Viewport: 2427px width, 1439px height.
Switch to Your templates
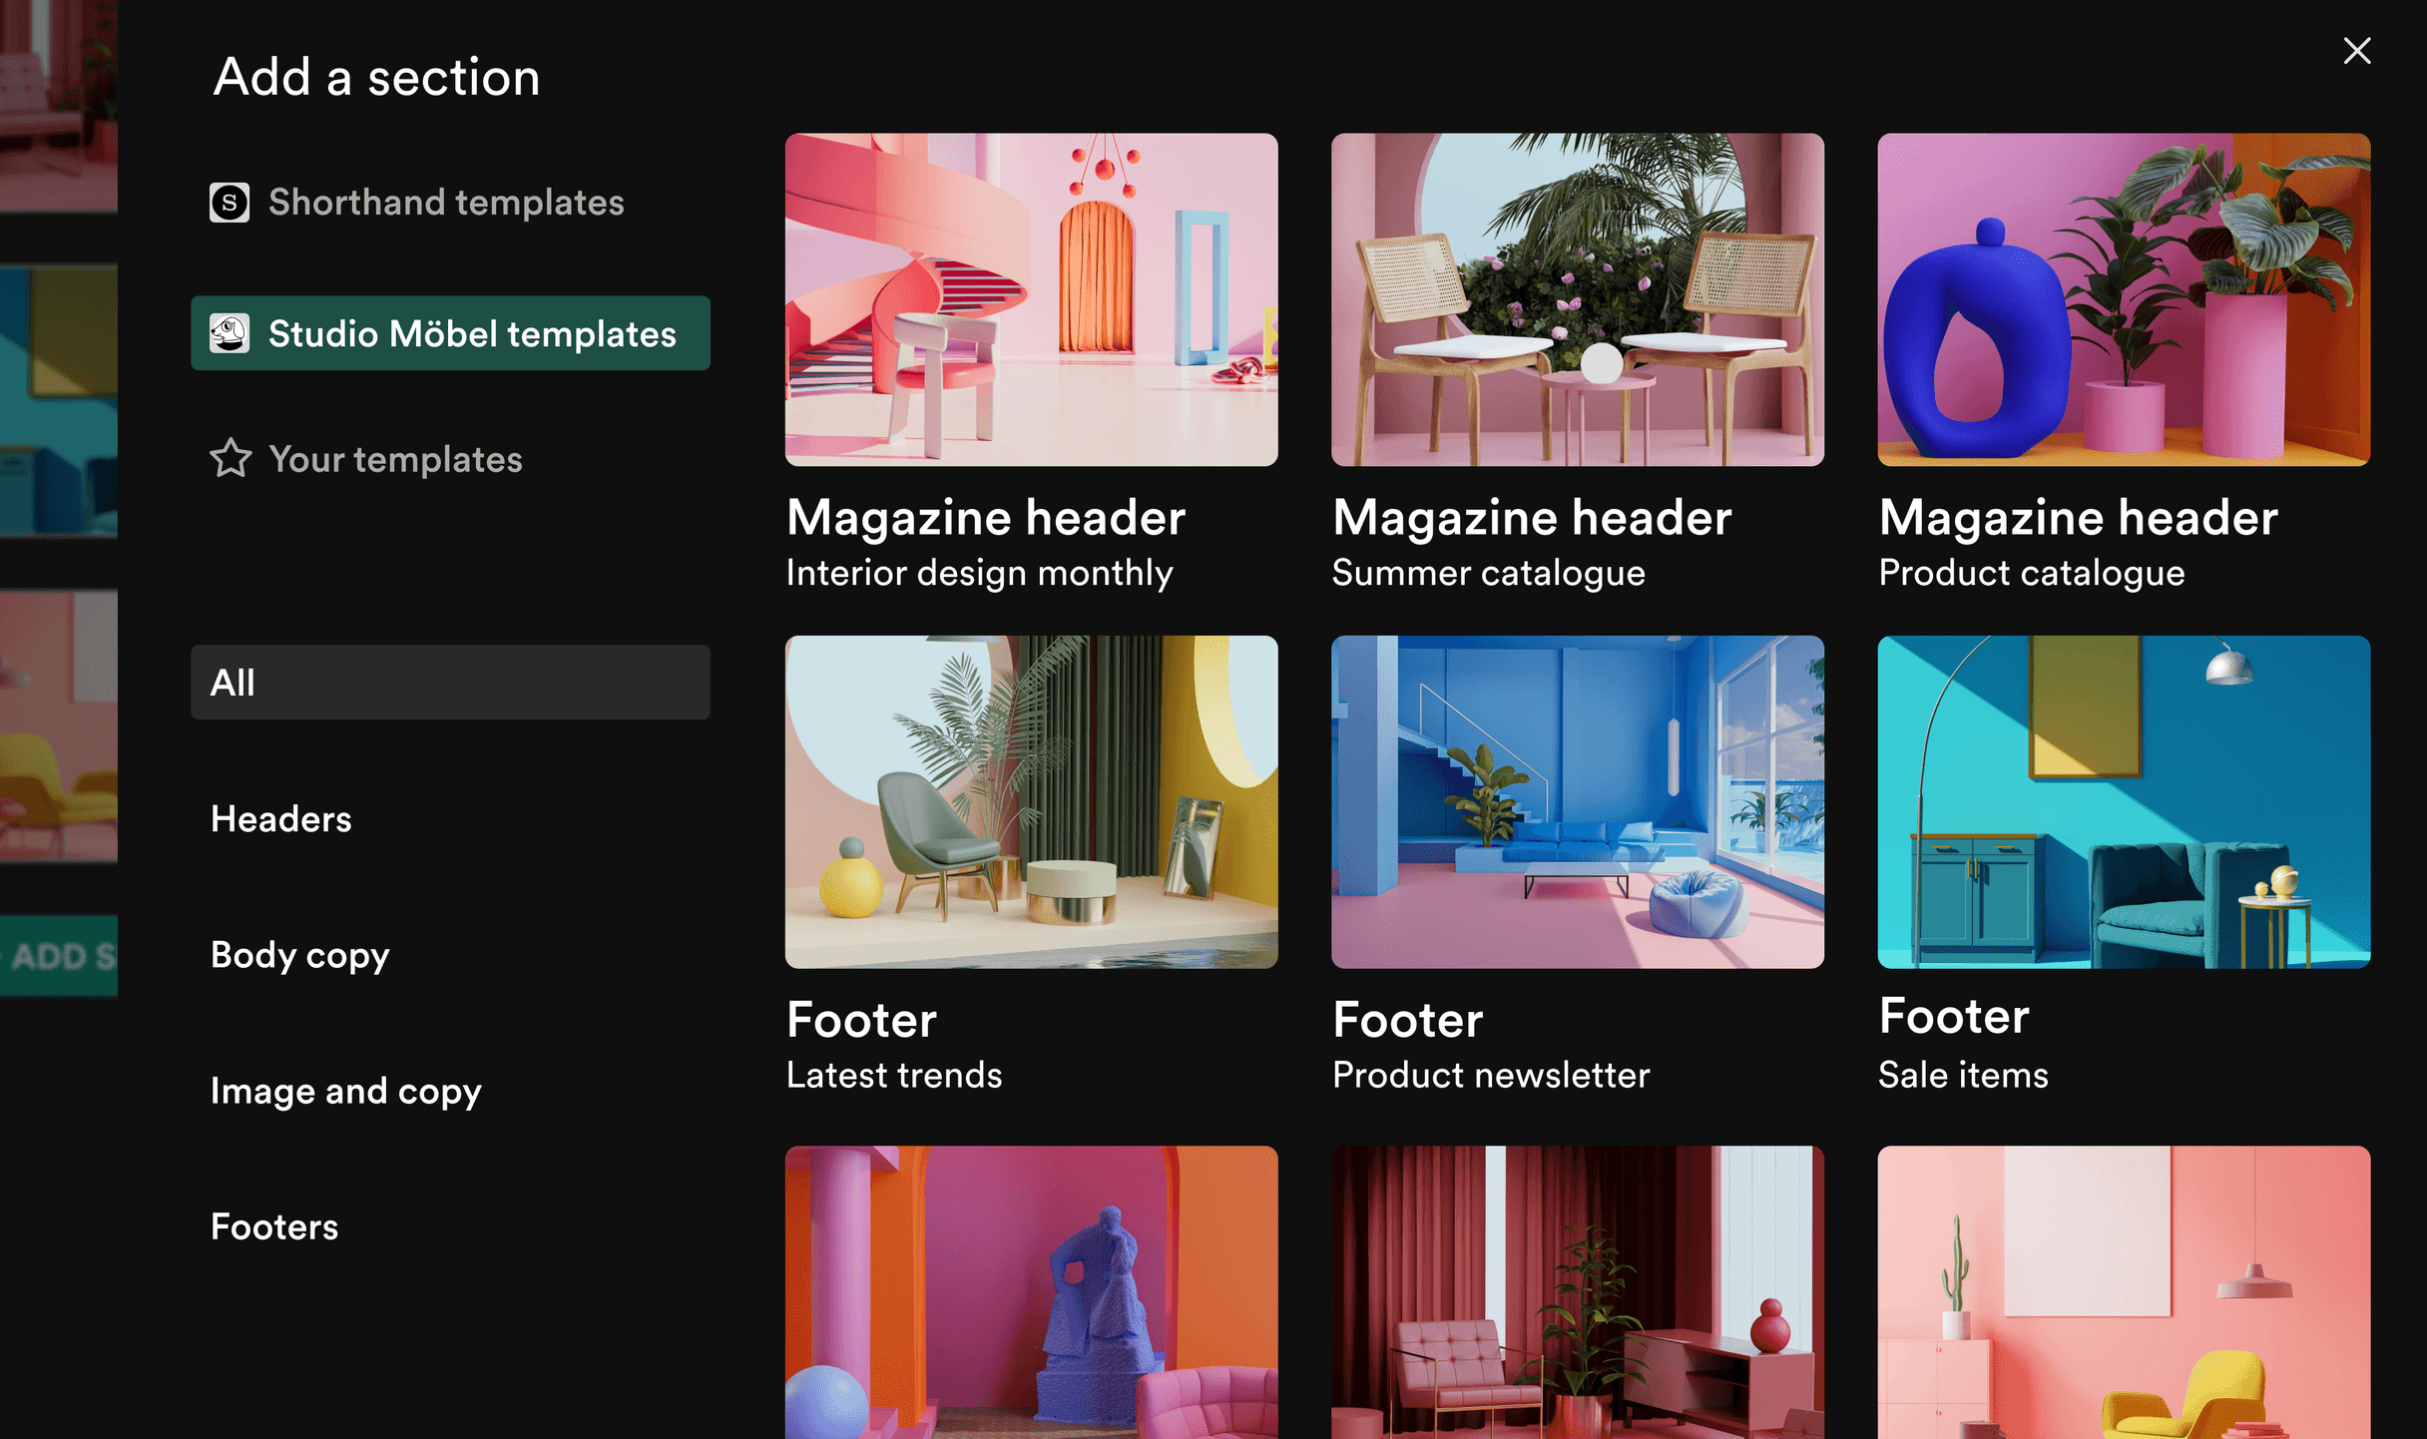tap(395, 459)
